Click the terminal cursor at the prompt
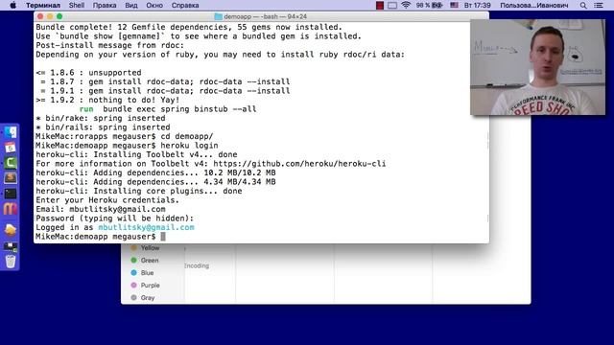Viewport: 614px width, 345px height. coord(163,237)
